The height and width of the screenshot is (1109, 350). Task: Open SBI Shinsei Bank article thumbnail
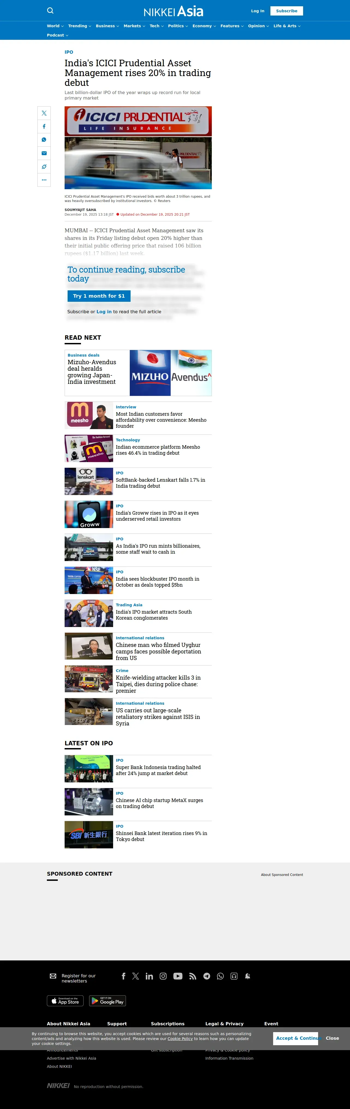tap(89, 835)
